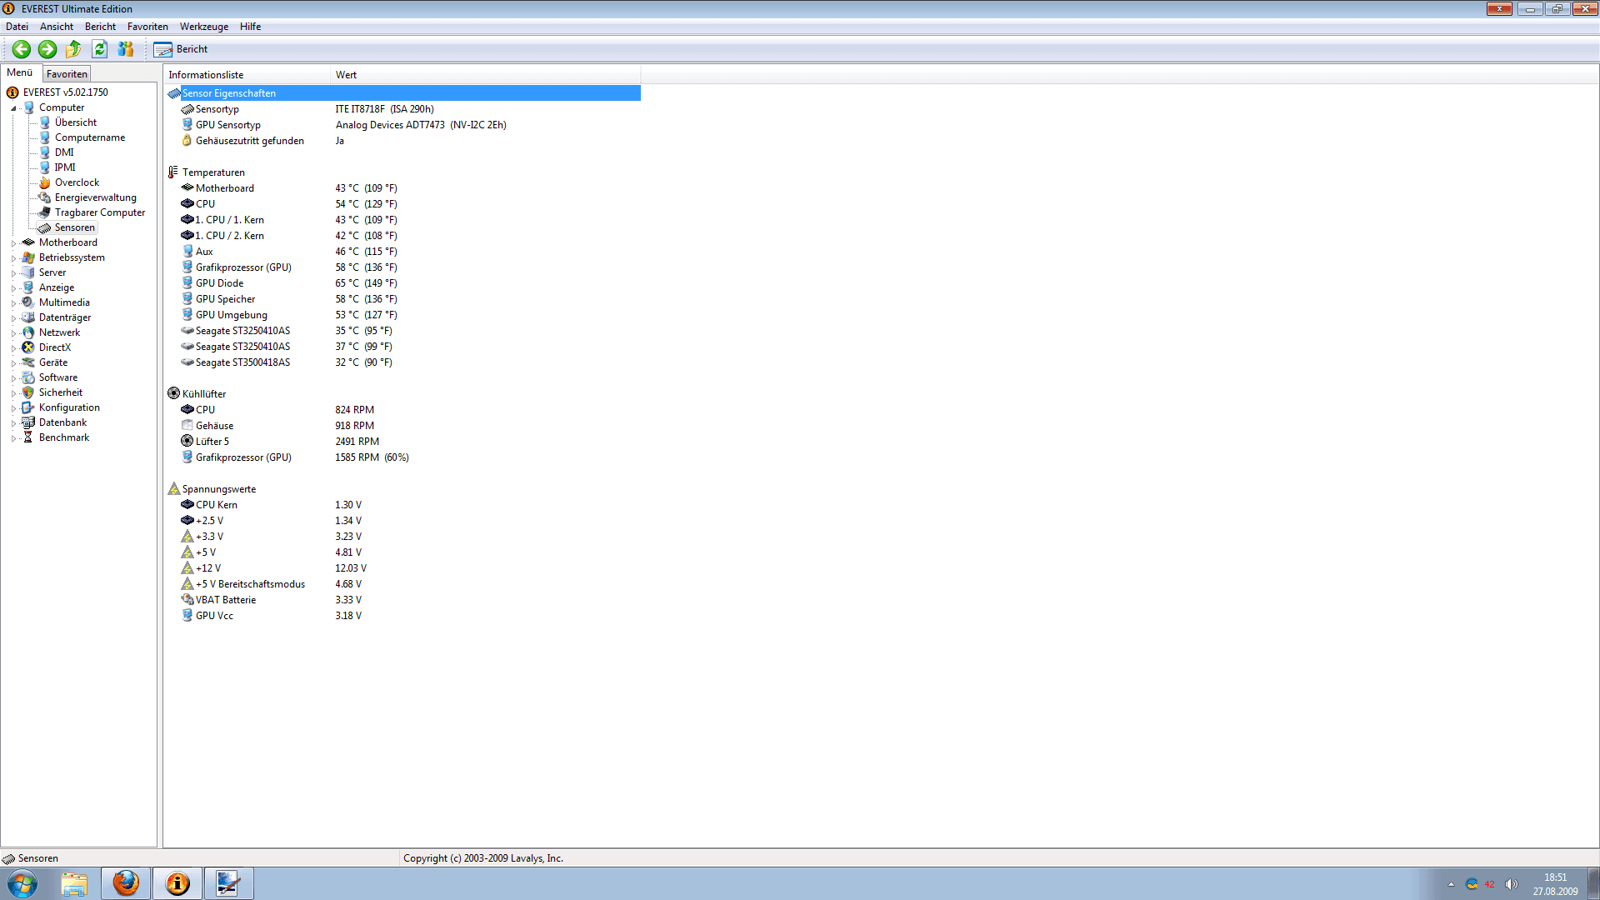Expand the DirectX tree node
Screen dimensions: 1600x900
[13, 348]
